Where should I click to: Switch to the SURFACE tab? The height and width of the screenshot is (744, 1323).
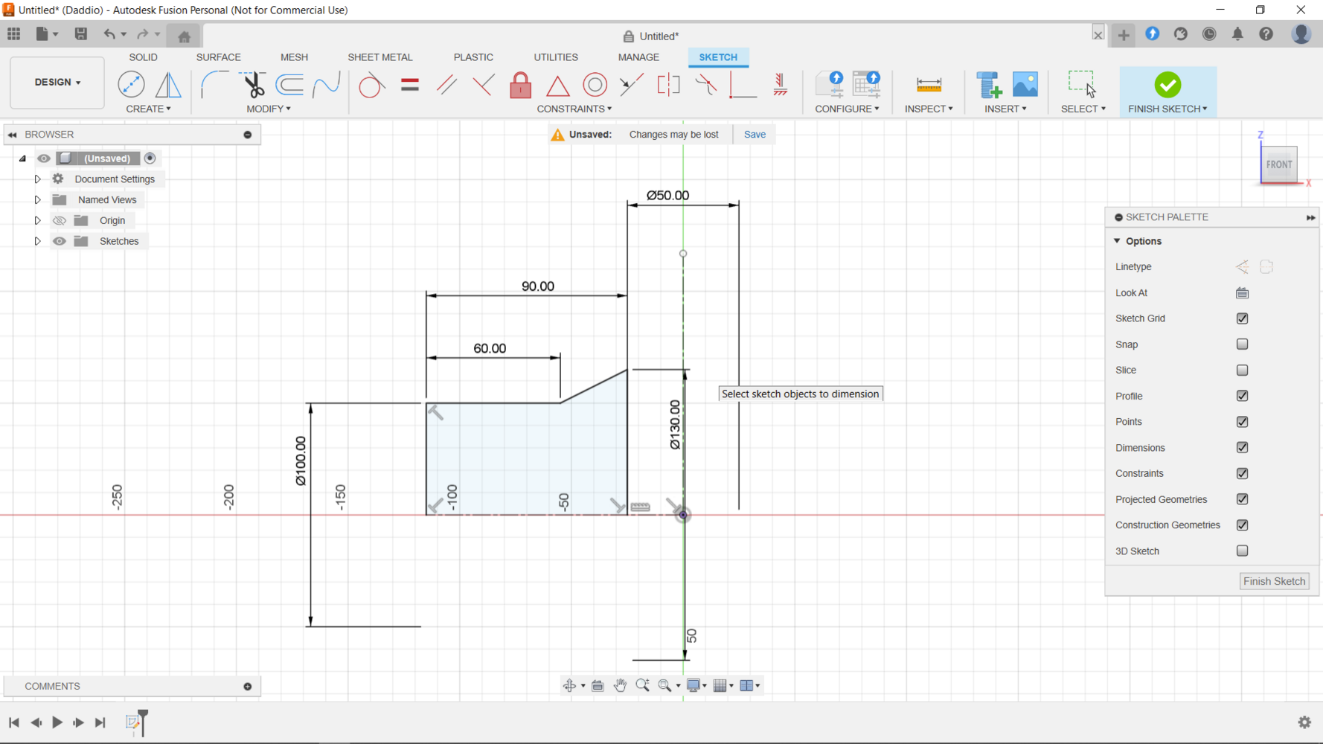pyautogui.click(x=219, y=57)
